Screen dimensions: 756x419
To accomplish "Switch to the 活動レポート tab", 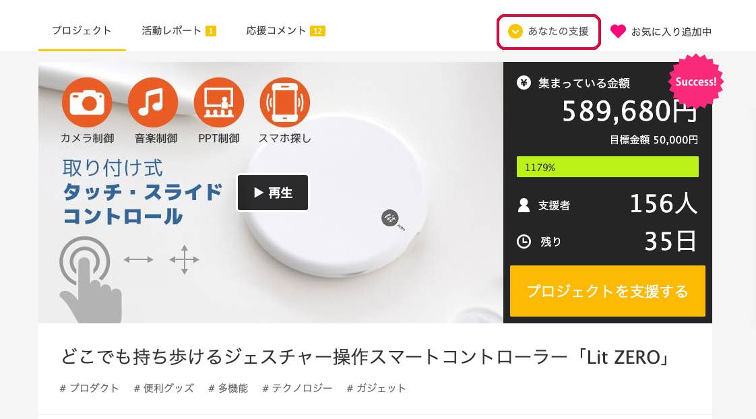I will (179, 31).
